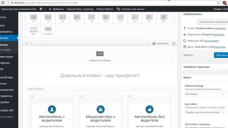Click Просмотреть изменения button
This screenshot has height=128, width=228.
tap(213, 22)
